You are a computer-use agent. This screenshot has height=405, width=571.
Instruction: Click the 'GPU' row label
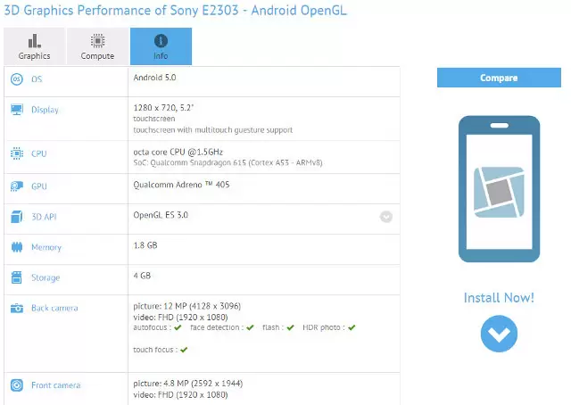pos(39,186)
